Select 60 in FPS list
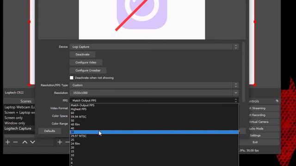Screen dimensions: 296x166 click(x=154, y=113)
